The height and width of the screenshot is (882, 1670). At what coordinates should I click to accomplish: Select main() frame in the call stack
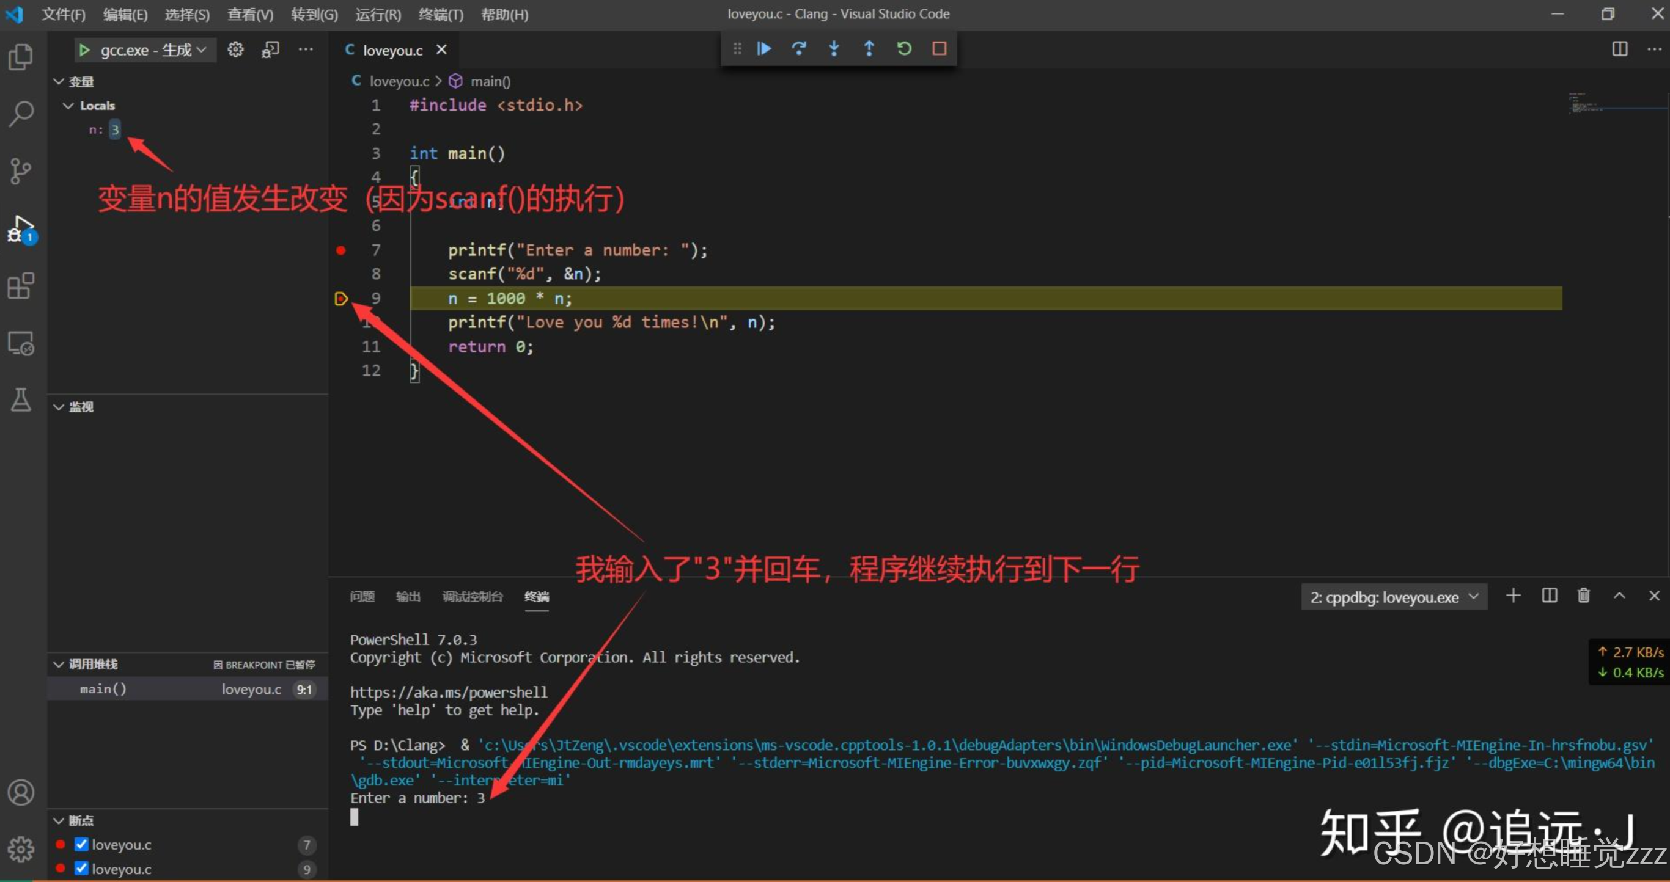(x=104, y=689)
